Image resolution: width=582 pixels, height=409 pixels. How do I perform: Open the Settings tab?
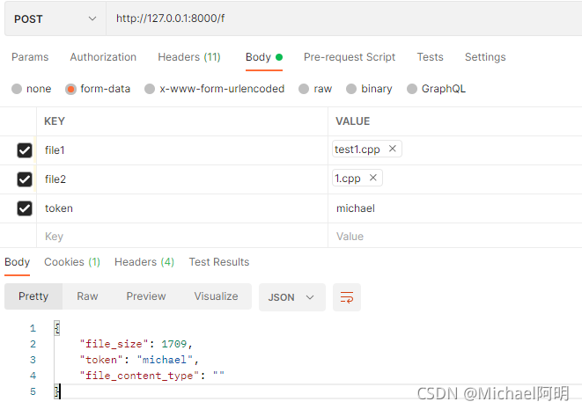(485, 57)
